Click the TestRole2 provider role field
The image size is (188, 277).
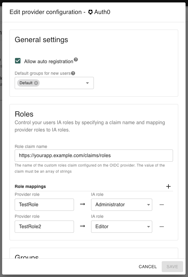click(44, 227)
